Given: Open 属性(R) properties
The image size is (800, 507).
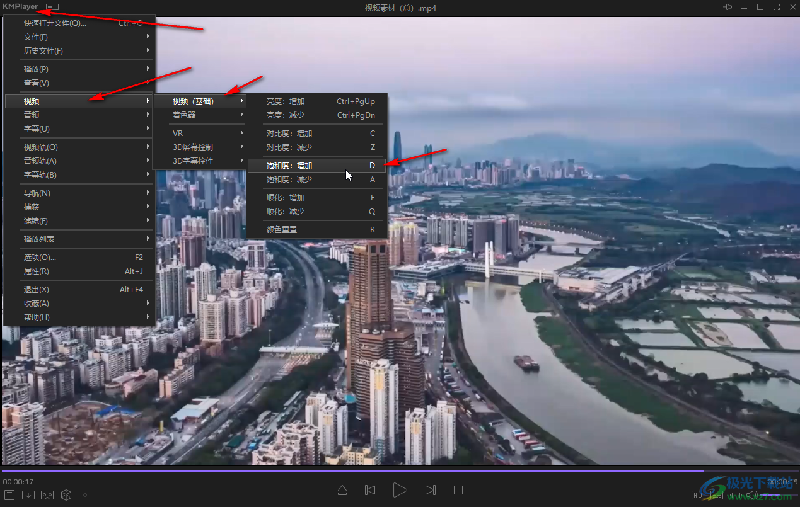Looking at the screenshot, I should coord(79,271).
